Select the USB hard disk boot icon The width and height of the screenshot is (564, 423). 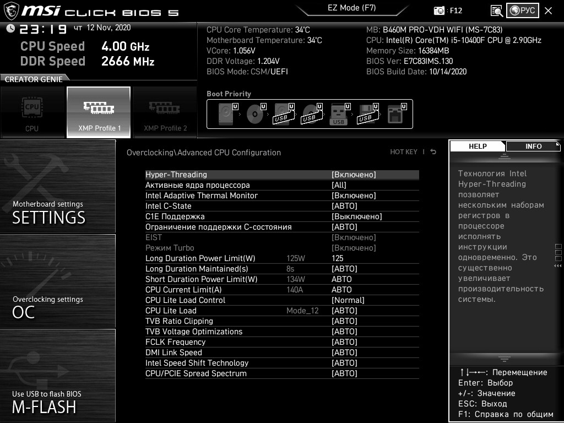point(284,114)
